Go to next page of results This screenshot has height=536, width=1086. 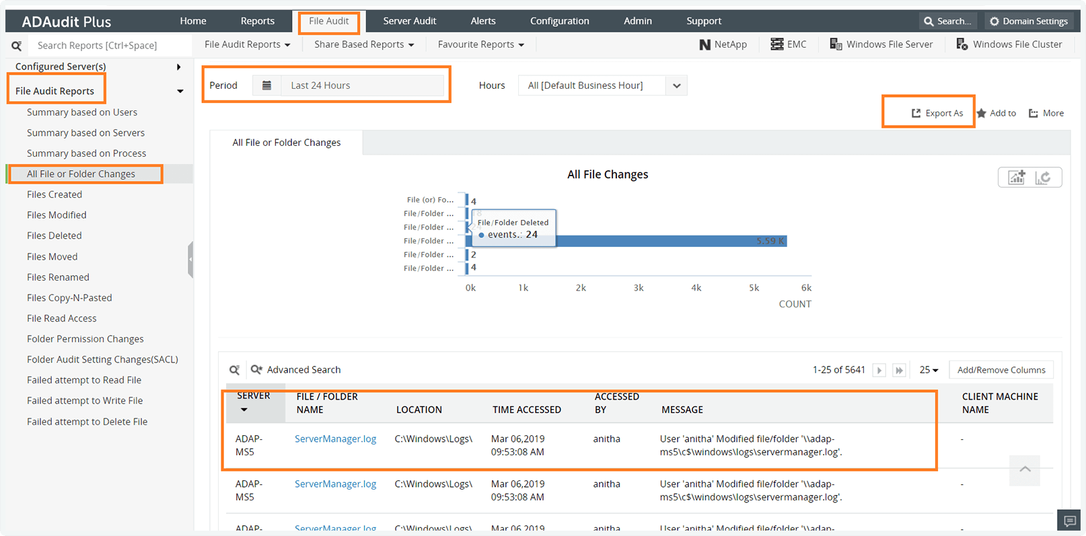[x=879, y=370]
